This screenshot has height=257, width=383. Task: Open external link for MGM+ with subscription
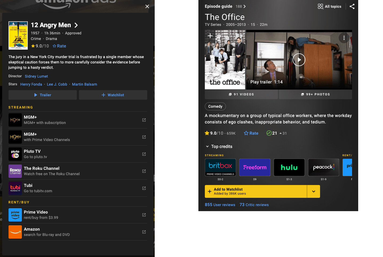[x=144, y=120]
